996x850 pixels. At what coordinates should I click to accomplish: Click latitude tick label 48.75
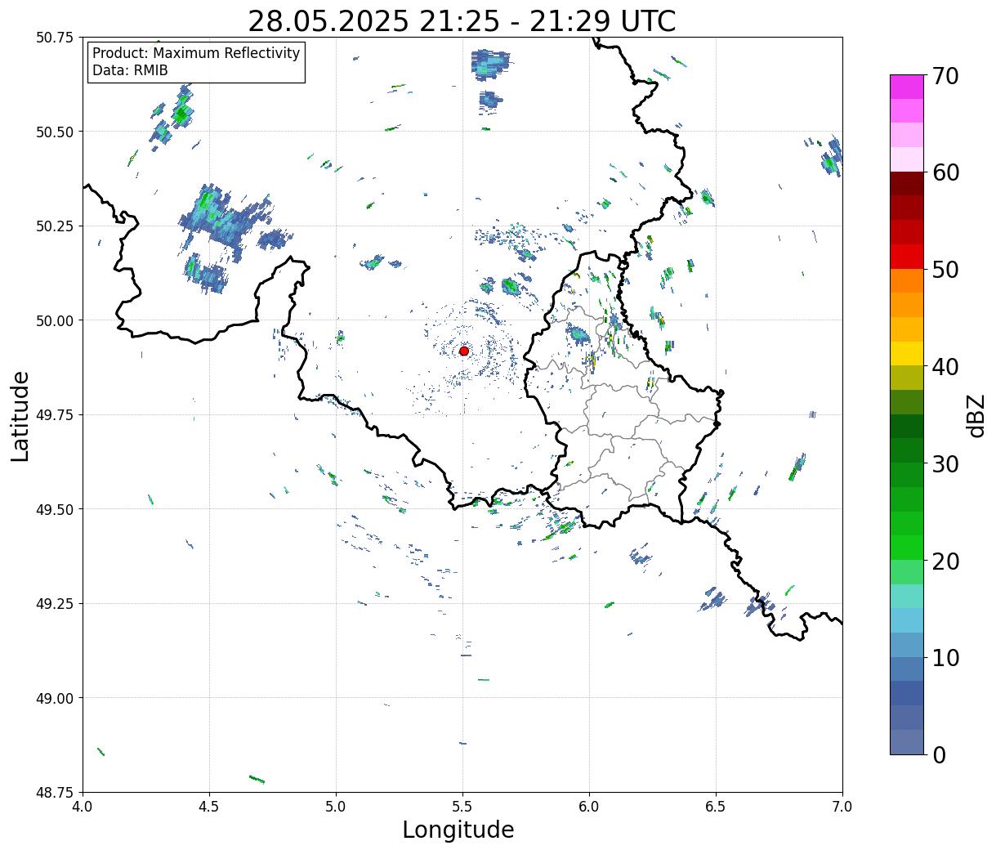(54, 792)
